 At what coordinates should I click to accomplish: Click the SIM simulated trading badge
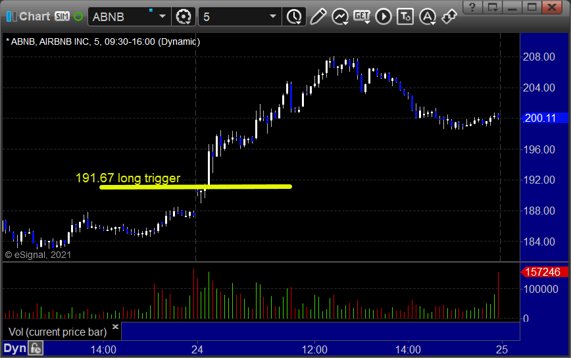(x=62, y=16)
